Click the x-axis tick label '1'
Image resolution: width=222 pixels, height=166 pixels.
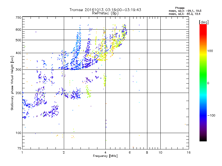click(22, 152)
